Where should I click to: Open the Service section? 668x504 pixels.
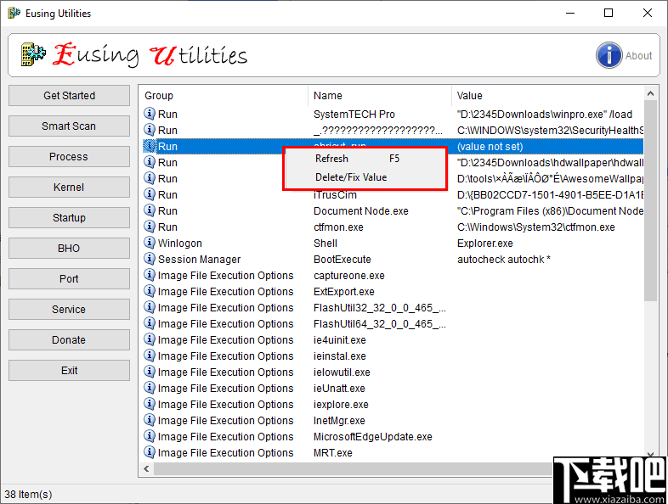[69, 310]
